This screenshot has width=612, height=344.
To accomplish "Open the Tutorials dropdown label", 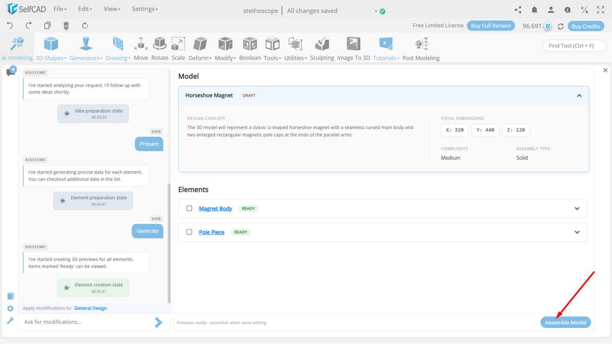I will (x=385, y=58).
